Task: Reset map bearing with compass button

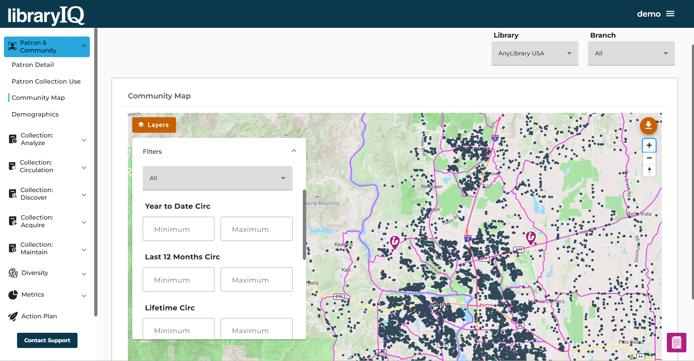Action: (x=649, y=170)
